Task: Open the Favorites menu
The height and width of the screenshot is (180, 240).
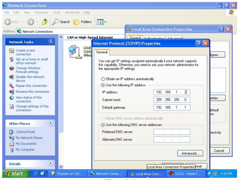Action: coord(42,13)
